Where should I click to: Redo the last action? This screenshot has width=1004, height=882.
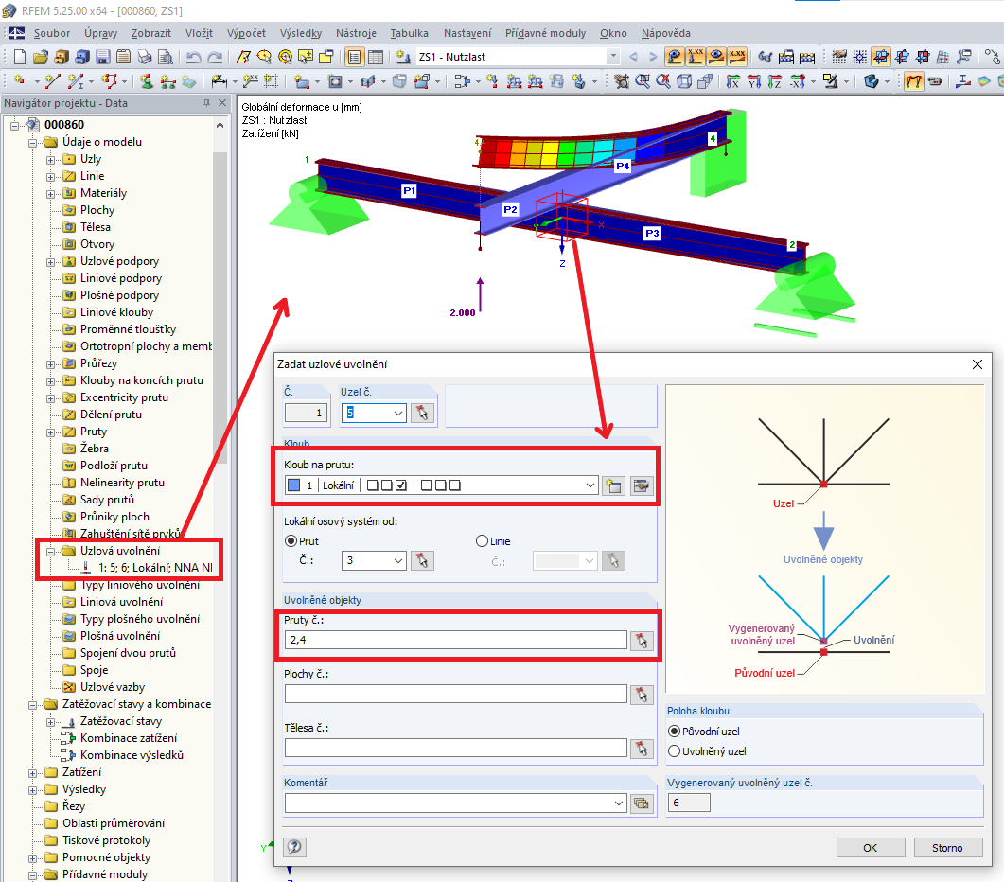coord(215,57)
